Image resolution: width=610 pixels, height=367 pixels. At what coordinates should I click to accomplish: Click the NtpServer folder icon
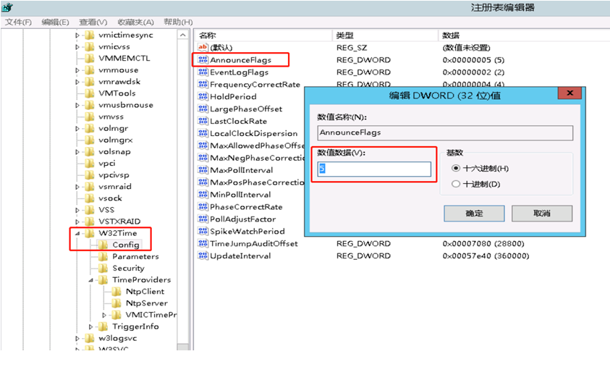click(x=117, y=303)
